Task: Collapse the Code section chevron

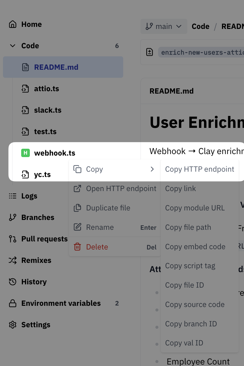Action: click(13, 46)
